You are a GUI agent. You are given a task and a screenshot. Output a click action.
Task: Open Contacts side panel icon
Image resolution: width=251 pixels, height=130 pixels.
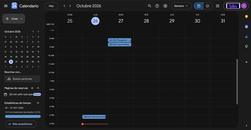[x=246, y=37]
